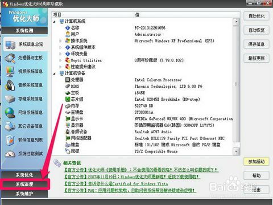Switch to 系统检测 section tab

click(24, 31)
